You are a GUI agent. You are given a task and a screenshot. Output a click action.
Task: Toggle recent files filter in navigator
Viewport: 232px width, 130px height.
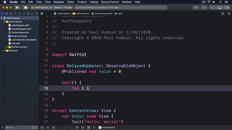[x=33, y=127]
